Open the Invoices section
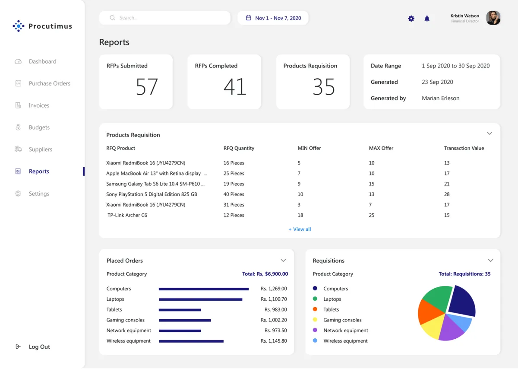The height and width of the screenshot is (369, 518). (39, 105)
